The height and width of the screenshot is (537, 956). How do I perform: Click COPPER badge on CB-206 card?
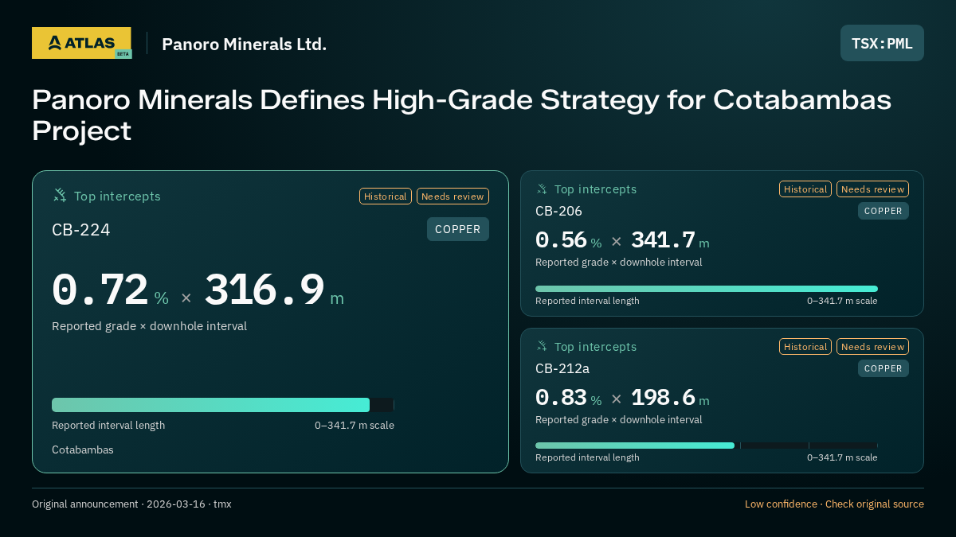tap(884, 211)
